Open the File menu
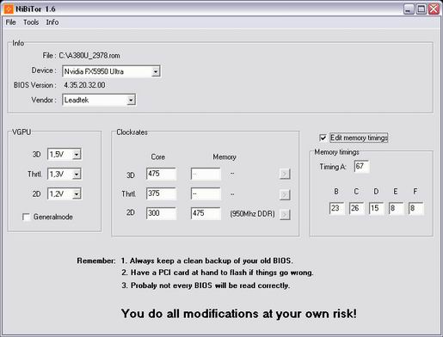This screenshot has height=337, width=443. [x=10, y=22]
